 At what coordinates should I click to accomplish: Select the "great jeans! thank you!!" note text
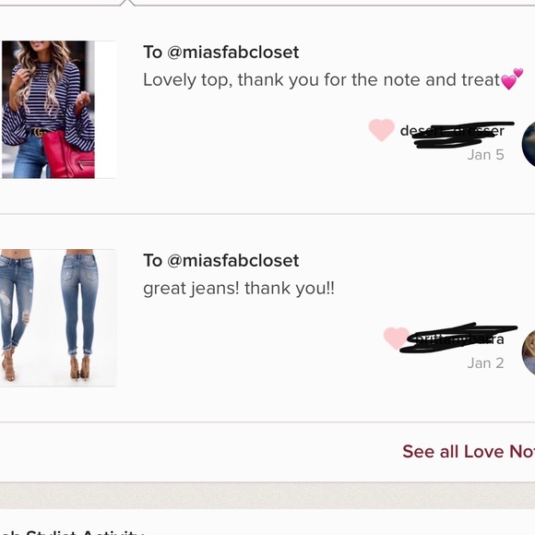(x=239, y=289)
